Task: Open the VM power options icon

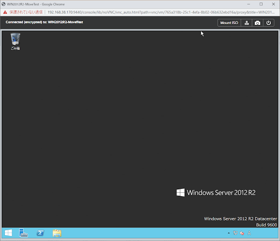Action: tap(268, 23)
